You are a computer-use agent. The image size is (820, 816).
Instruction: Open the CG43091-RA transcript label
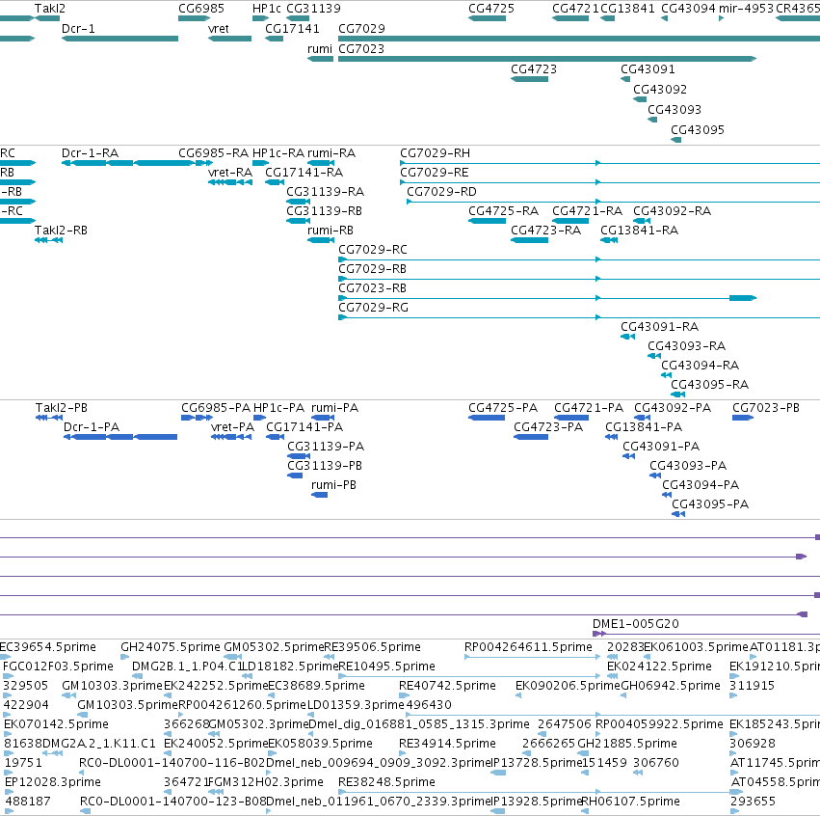click(659, 327)
